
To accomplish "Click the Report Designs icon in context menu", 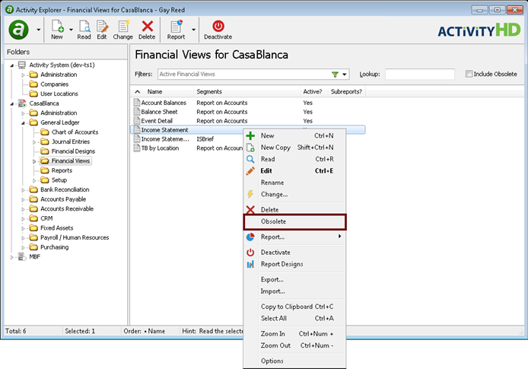I will [250, 264].
